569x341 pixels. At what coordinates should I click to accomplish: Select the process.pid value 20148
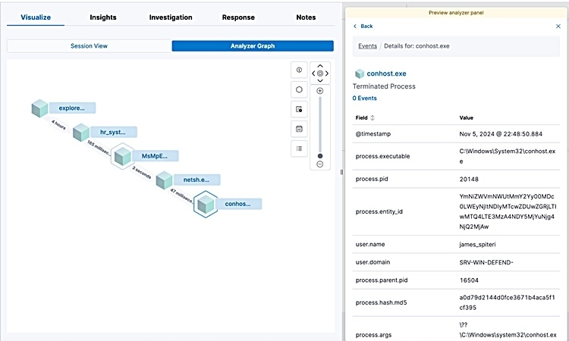(469, 180)
